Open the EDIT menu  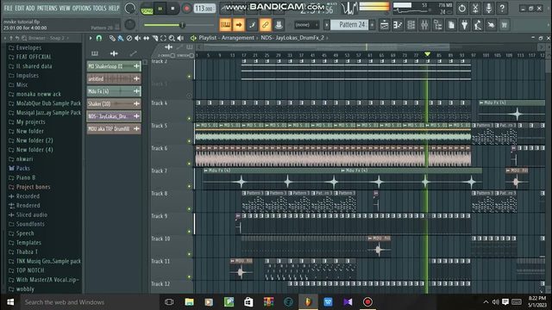pos(19,8)
